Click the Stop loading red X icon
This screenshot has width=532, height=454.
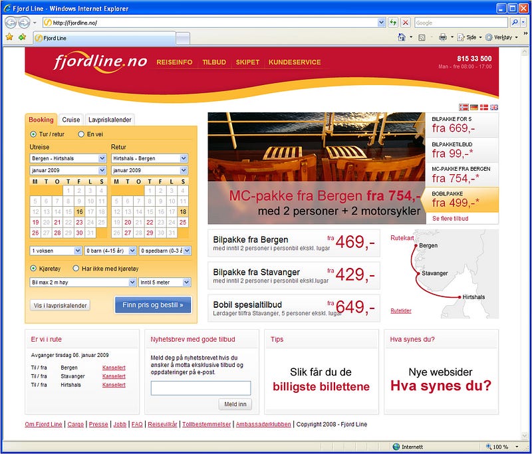(406, 23)
